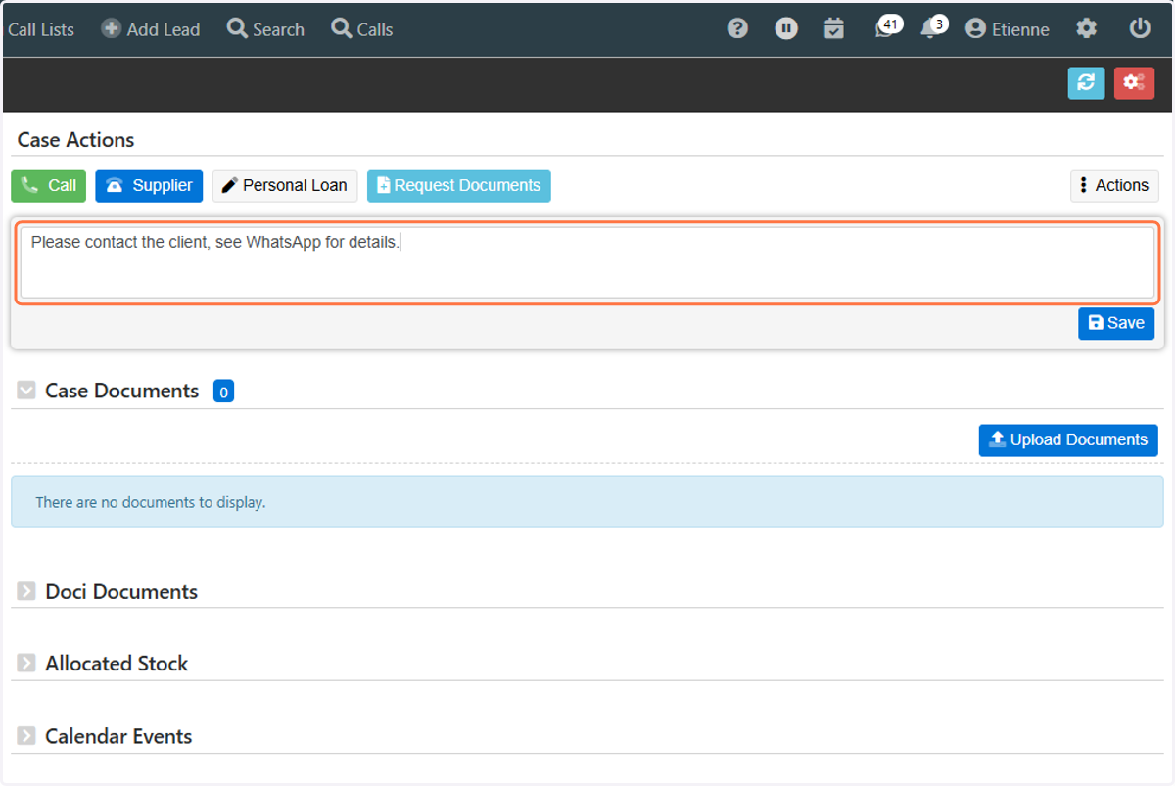Expand the Doci Documents section
Viewport: 1175px width, 786px height.
(26, 592)
